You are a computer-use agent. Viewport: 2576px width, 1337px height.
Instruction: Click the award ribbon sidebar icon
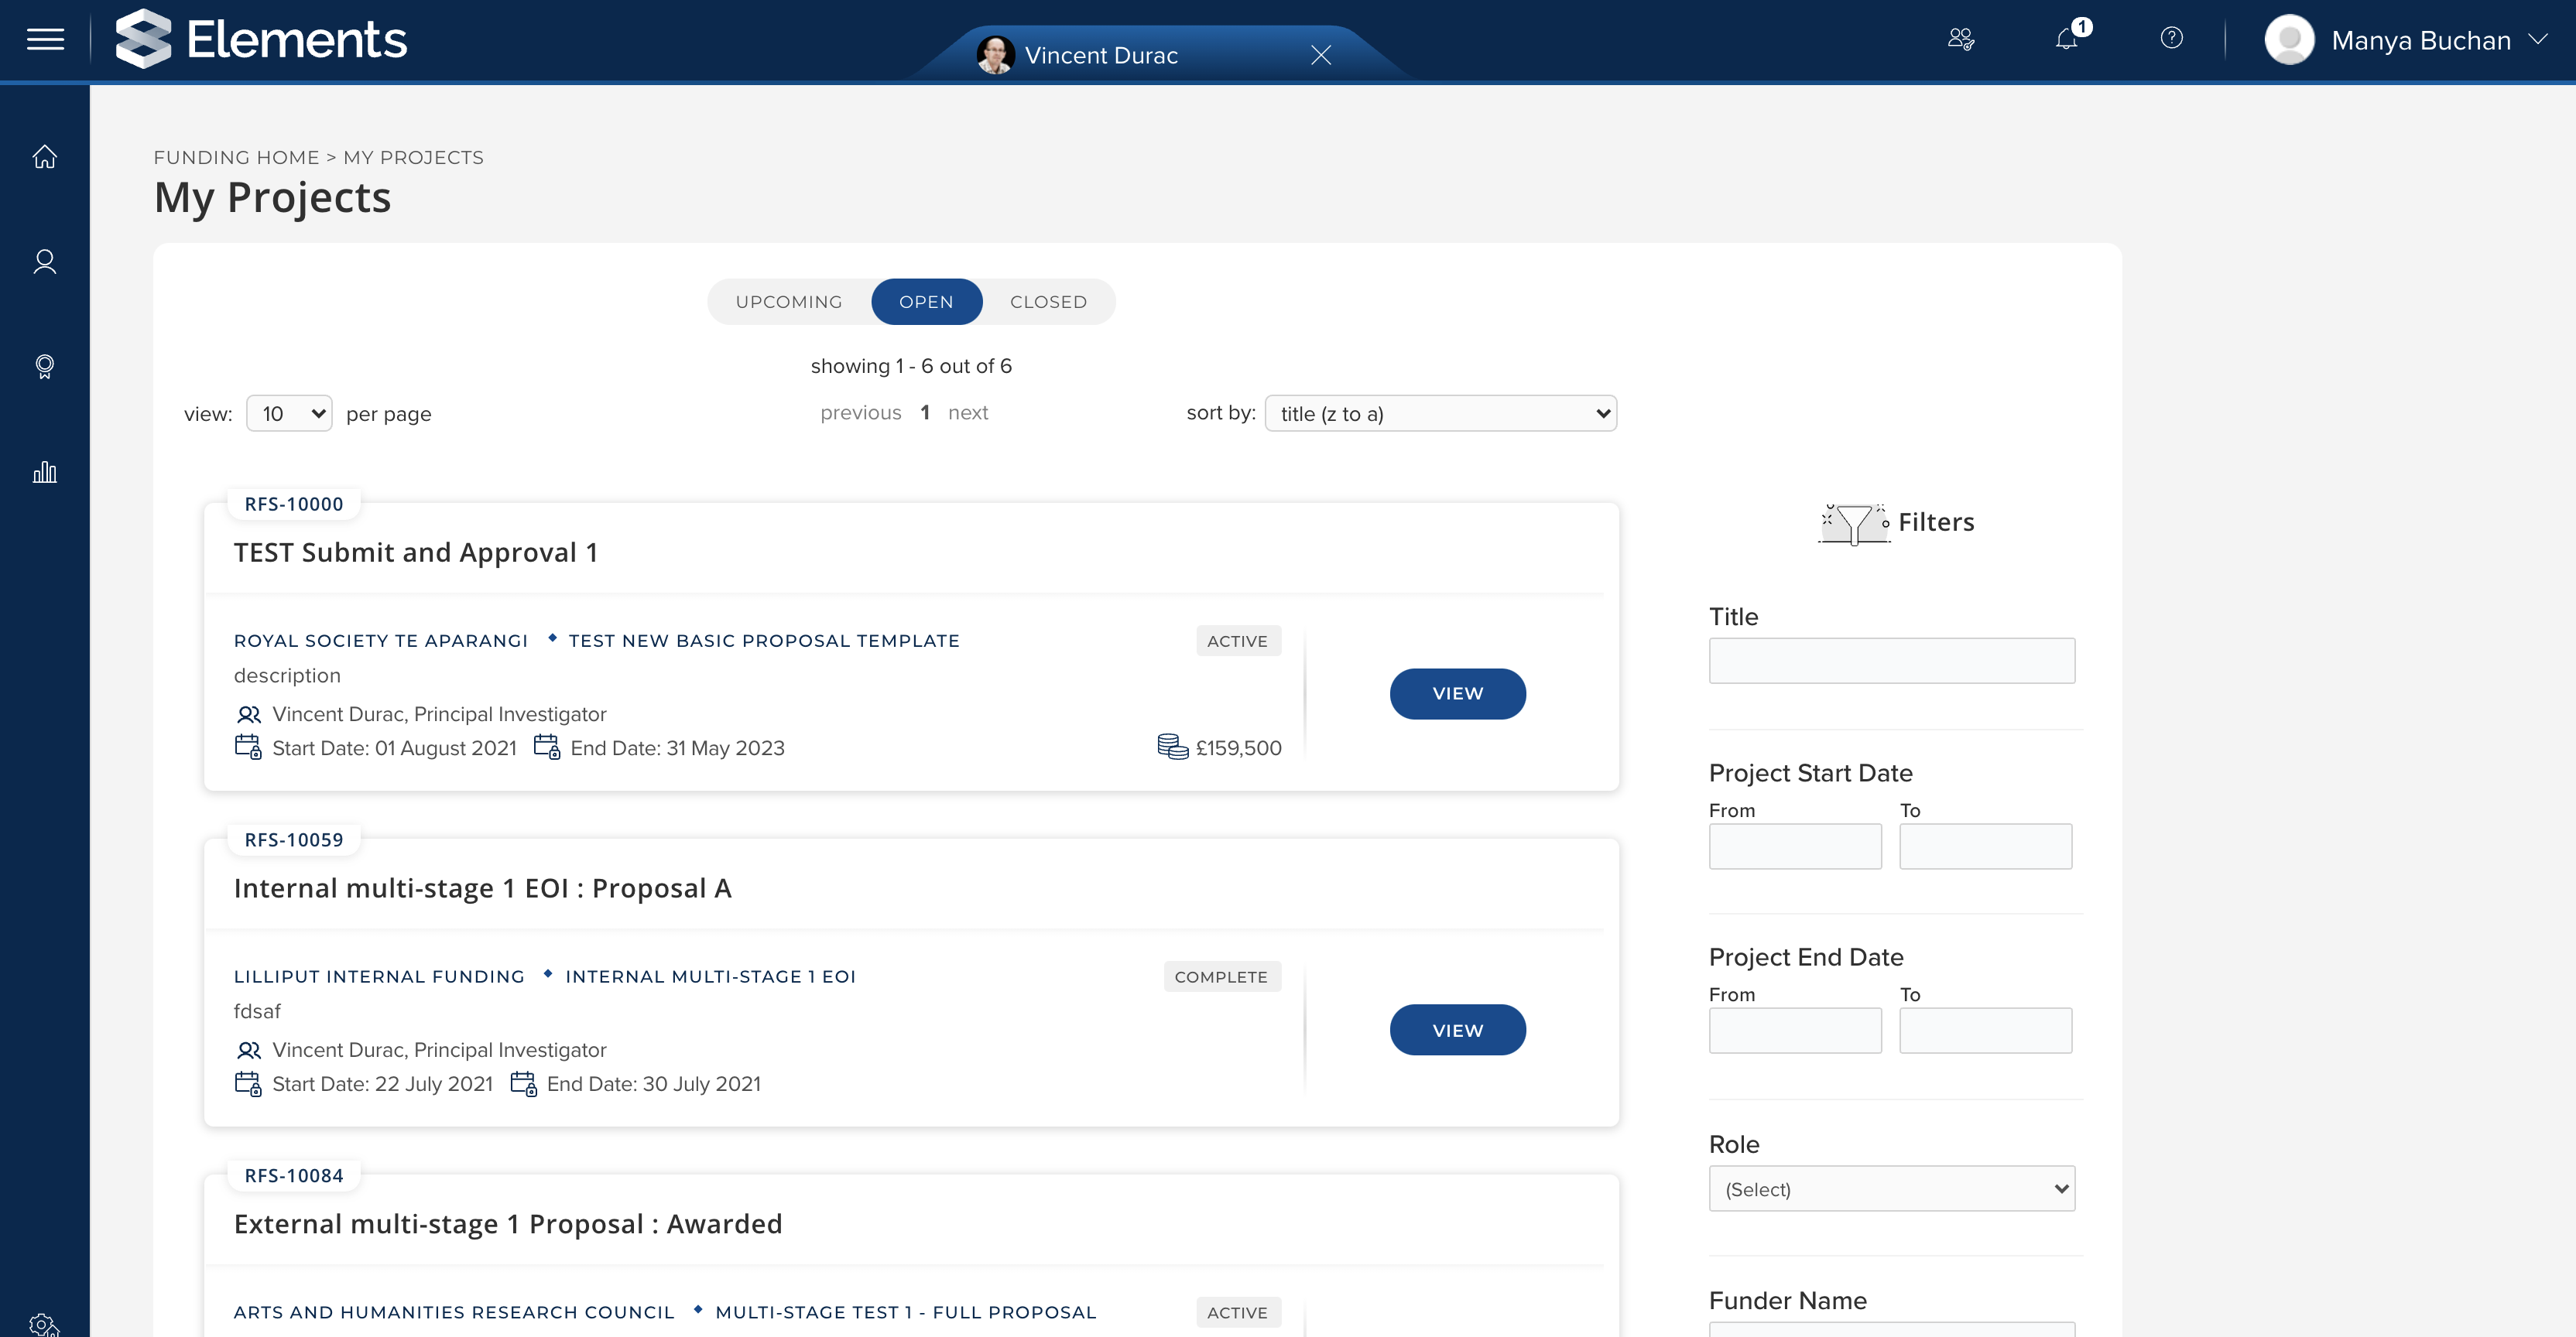(x=44, y=367)
